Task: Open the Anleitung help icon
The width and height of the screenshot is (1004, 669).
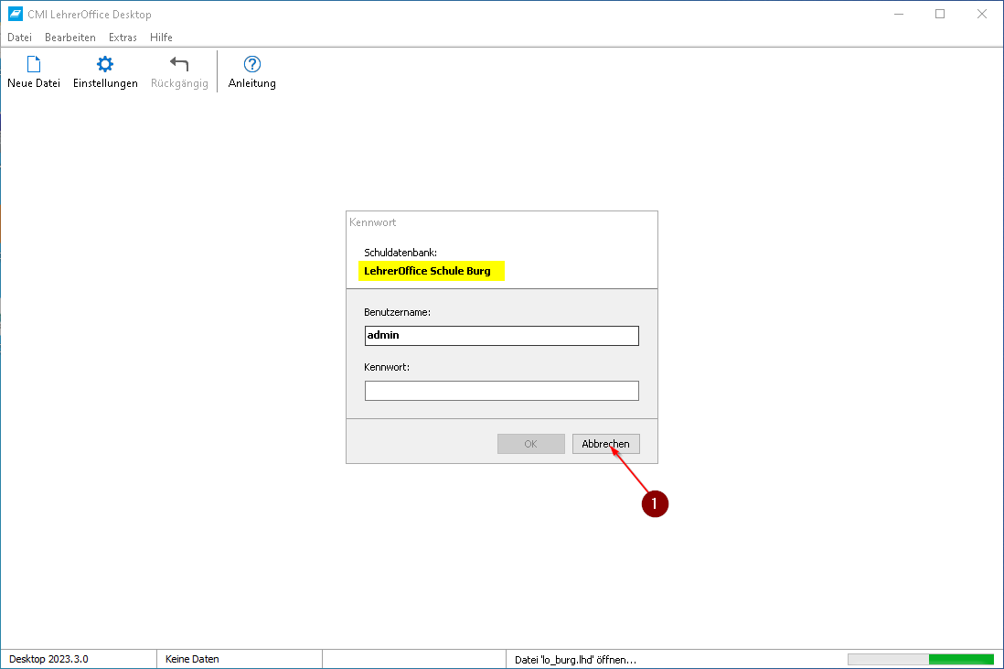Action: tap(252, 64)
